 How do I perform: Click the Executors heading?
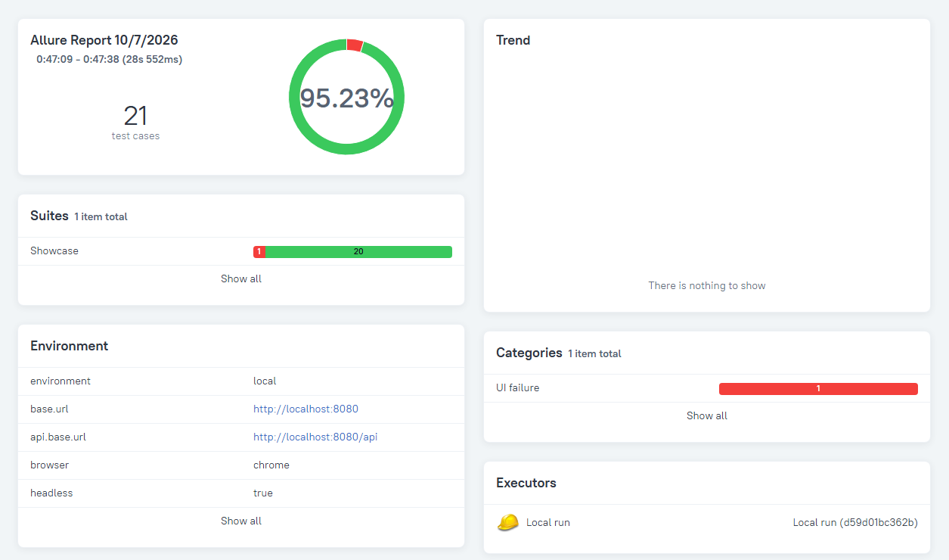pos(526,483)
